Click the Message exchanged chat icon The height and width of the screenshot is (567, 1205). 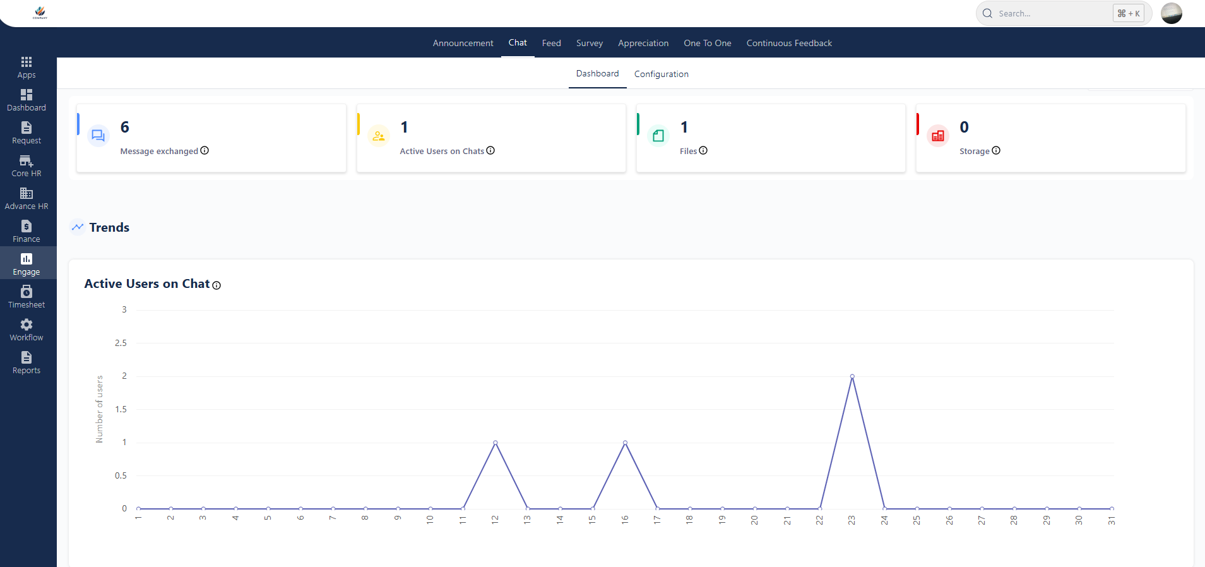(x=98, y=136)
